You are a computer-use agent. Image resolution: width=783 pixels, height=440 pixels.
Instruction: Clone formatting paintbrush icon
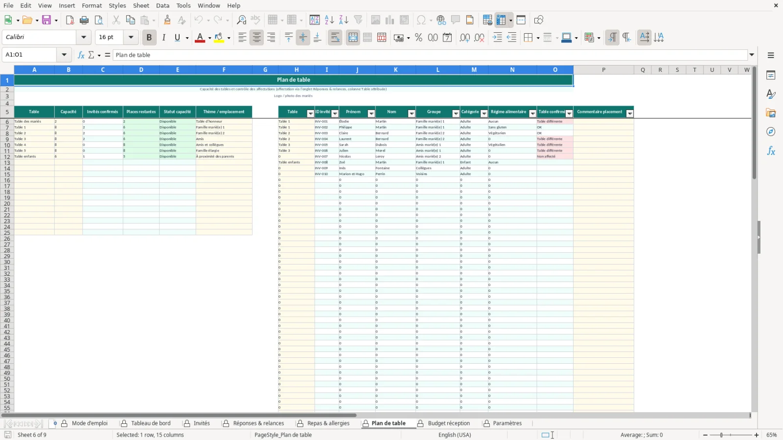(167, 20)
